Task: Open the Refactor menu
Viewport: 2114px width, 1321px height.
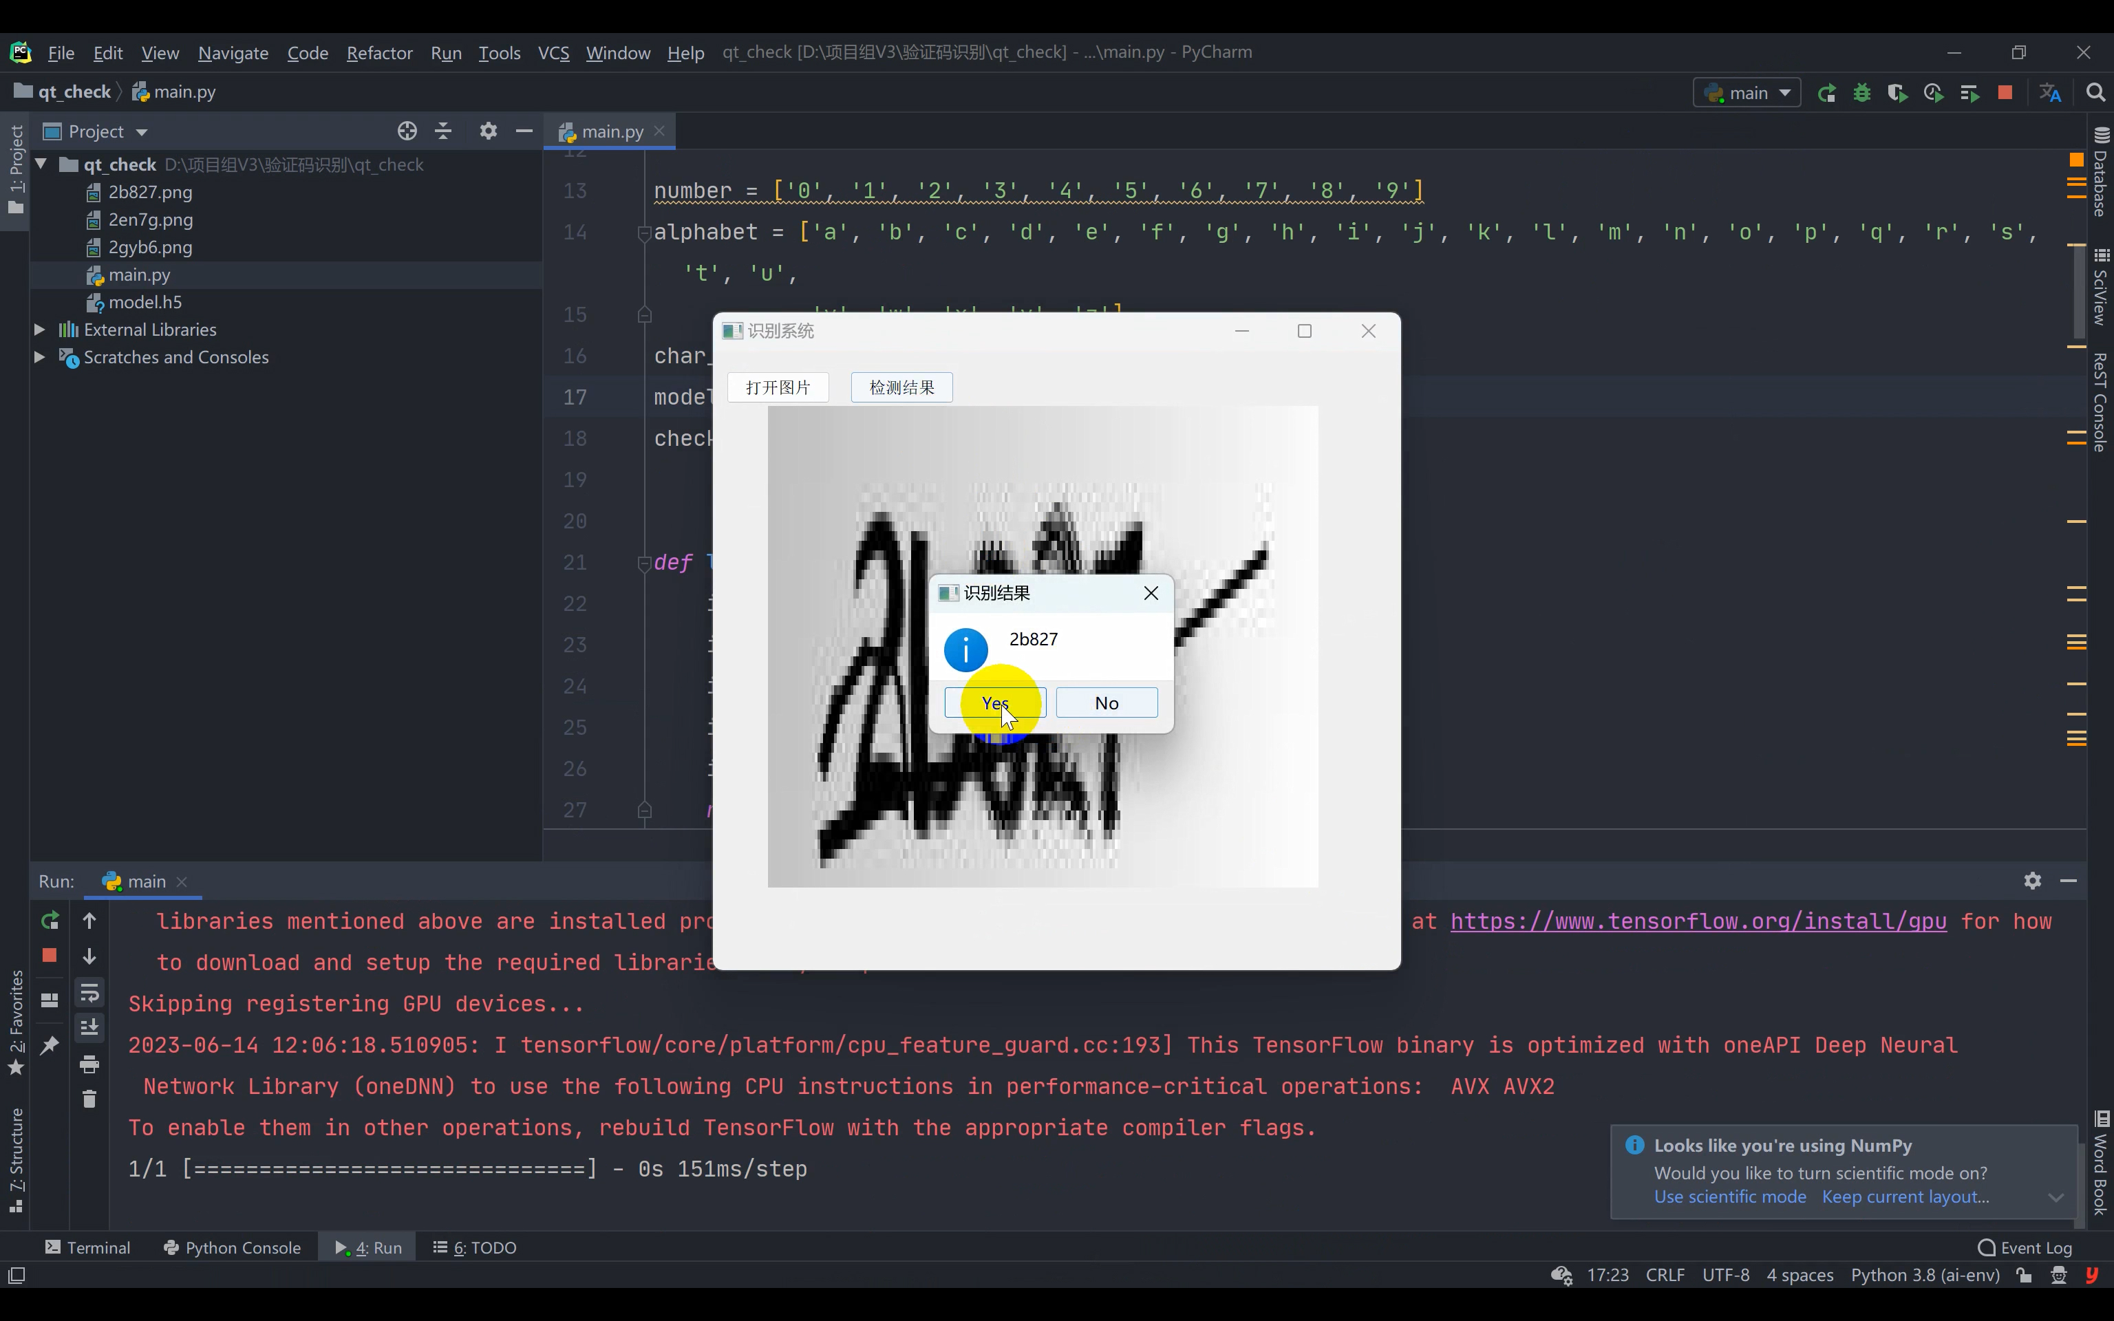Action: click(x=379, y=53)
